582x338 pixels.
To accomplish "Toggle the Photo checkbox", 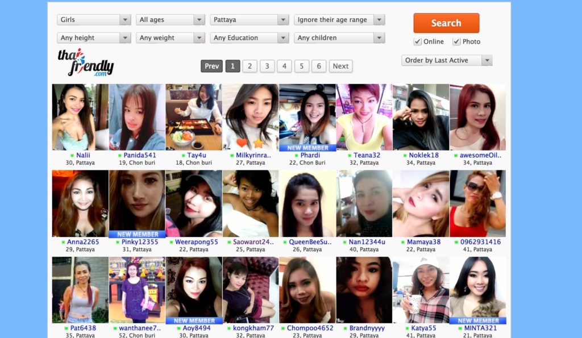I will point(456,41).
